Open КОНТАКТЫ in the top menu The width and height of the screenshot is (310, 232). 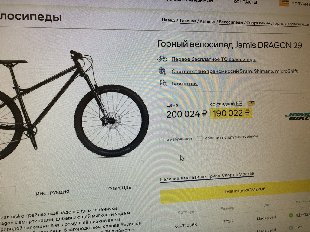tap(245, 2)
